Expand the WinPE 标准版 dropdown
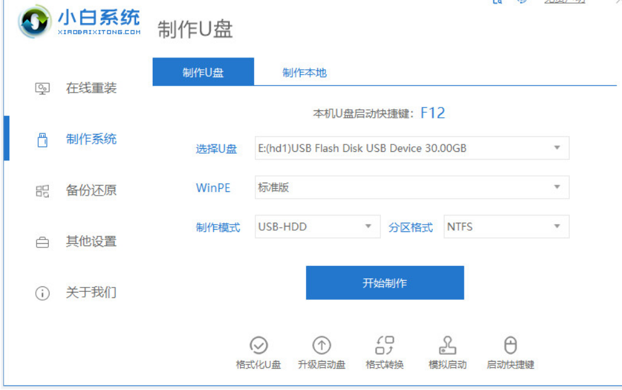 [x=412, y=187]
